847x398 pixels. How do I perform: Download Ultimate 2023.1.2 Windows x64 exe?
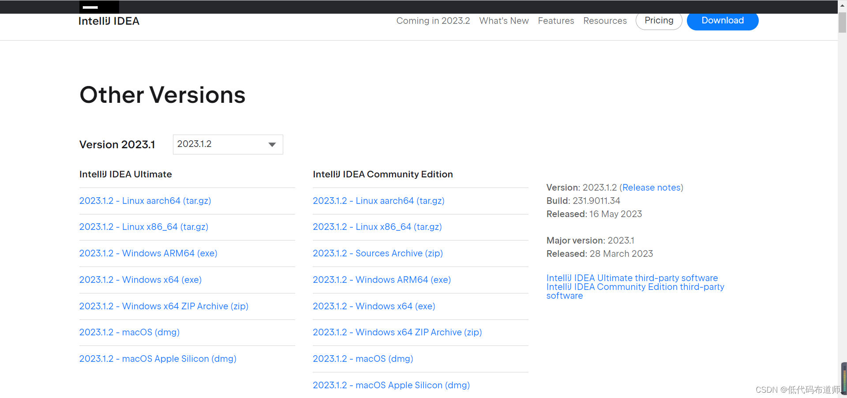coord(140,280)
